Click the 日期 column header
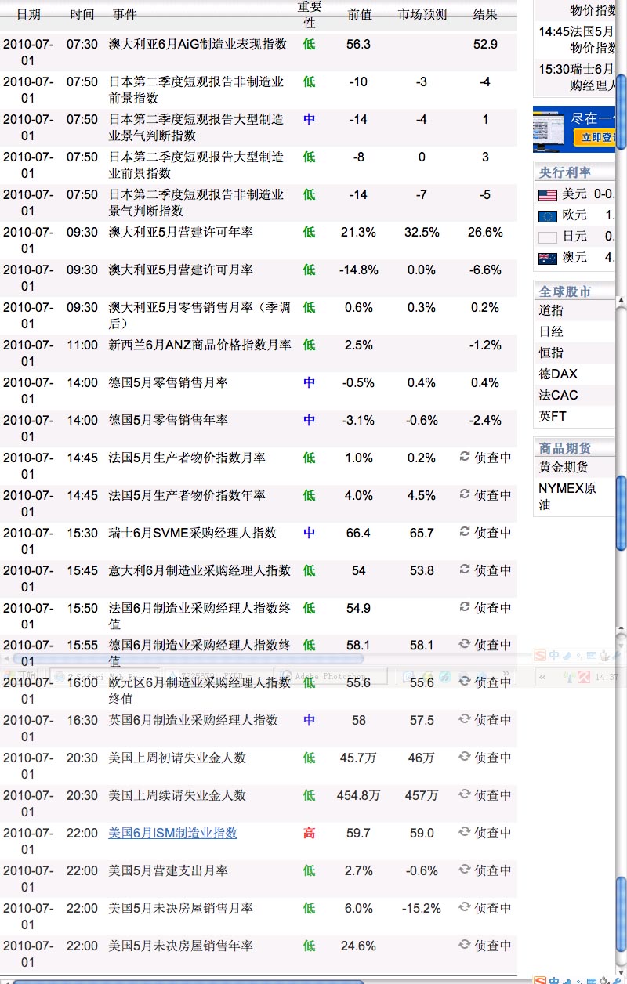Image resolution: width=627 pixels, height=984 pixels. click(x=29, y=14)
